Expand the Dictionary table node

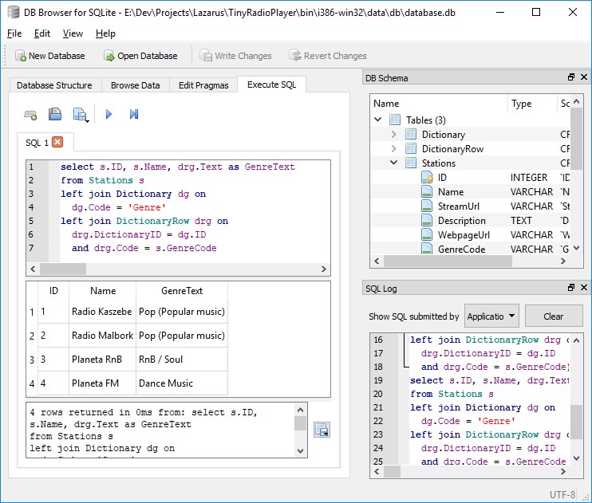pyautogui.click(x=394, y=135)
